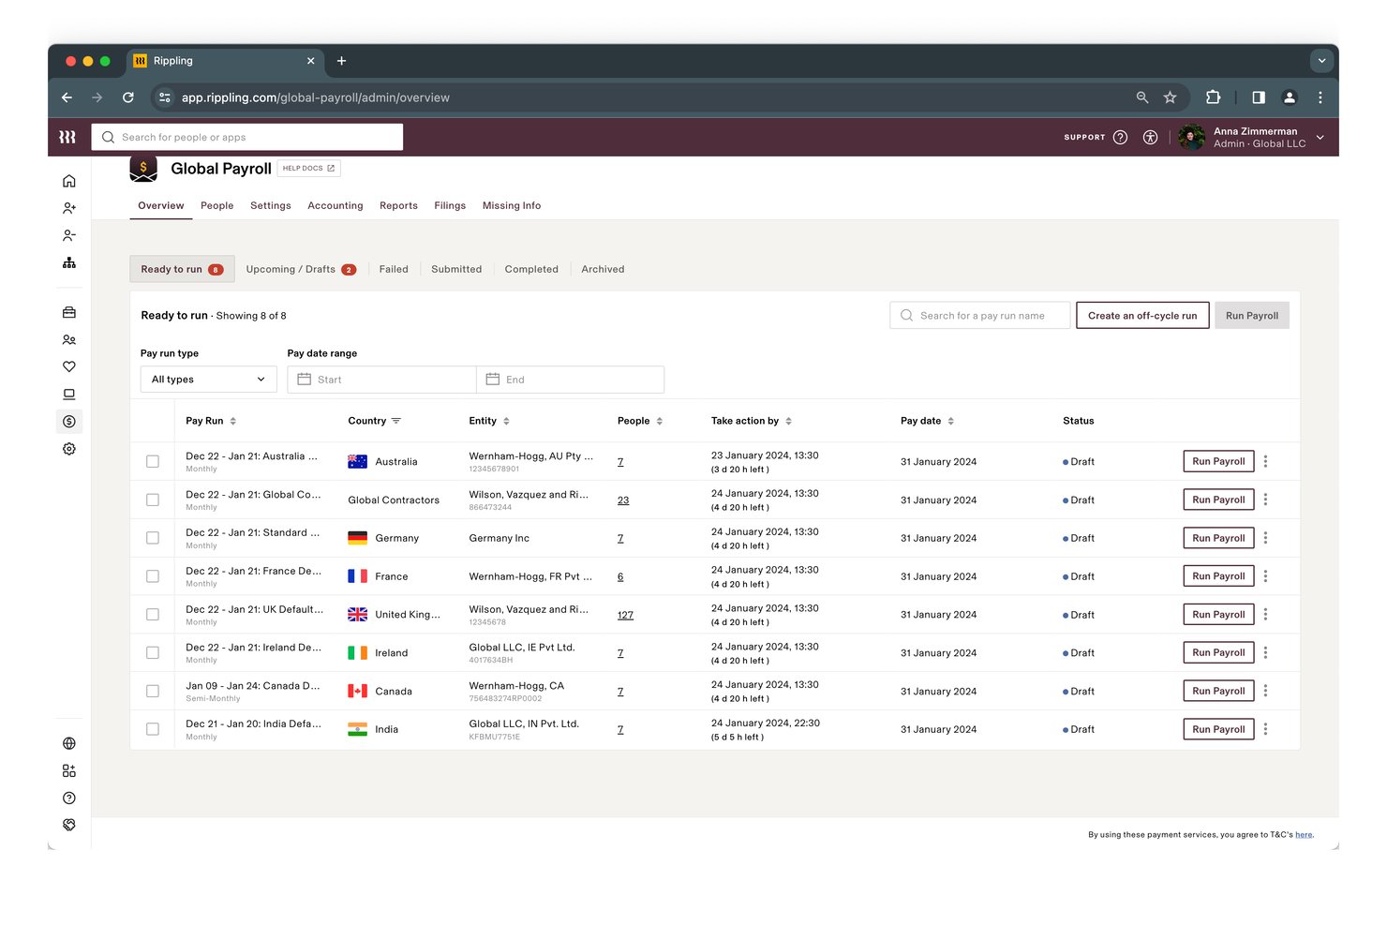Screen dimensions: 1387x925
Task: Click Create an off-cycle run
Action: (x=1142, y=316)
